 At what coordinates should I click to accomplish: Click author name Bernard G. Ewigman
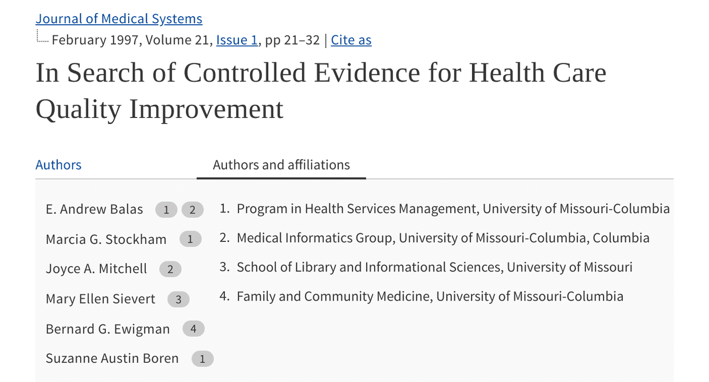pyautogui.click(x=107, y=329)
